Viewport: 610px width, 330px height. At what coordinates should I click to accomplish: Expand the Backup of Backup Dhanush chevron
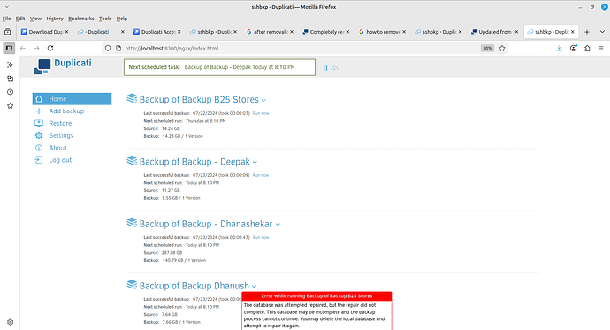coord(254,287)
